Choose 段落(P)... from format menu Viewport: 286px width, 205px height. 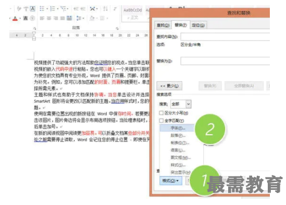tap(178, 135)
